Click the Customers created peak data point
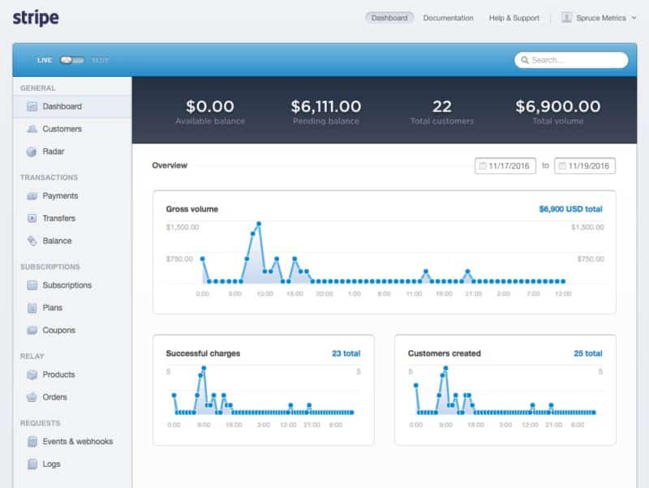 (x=445, y=368)
